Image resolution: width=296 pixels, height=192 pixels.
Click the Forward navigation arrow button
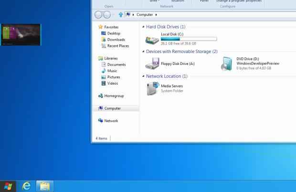click(107, 15)
